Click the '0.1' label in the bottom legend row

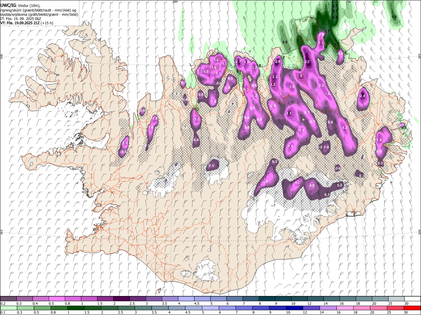click(x=3, y=313)
